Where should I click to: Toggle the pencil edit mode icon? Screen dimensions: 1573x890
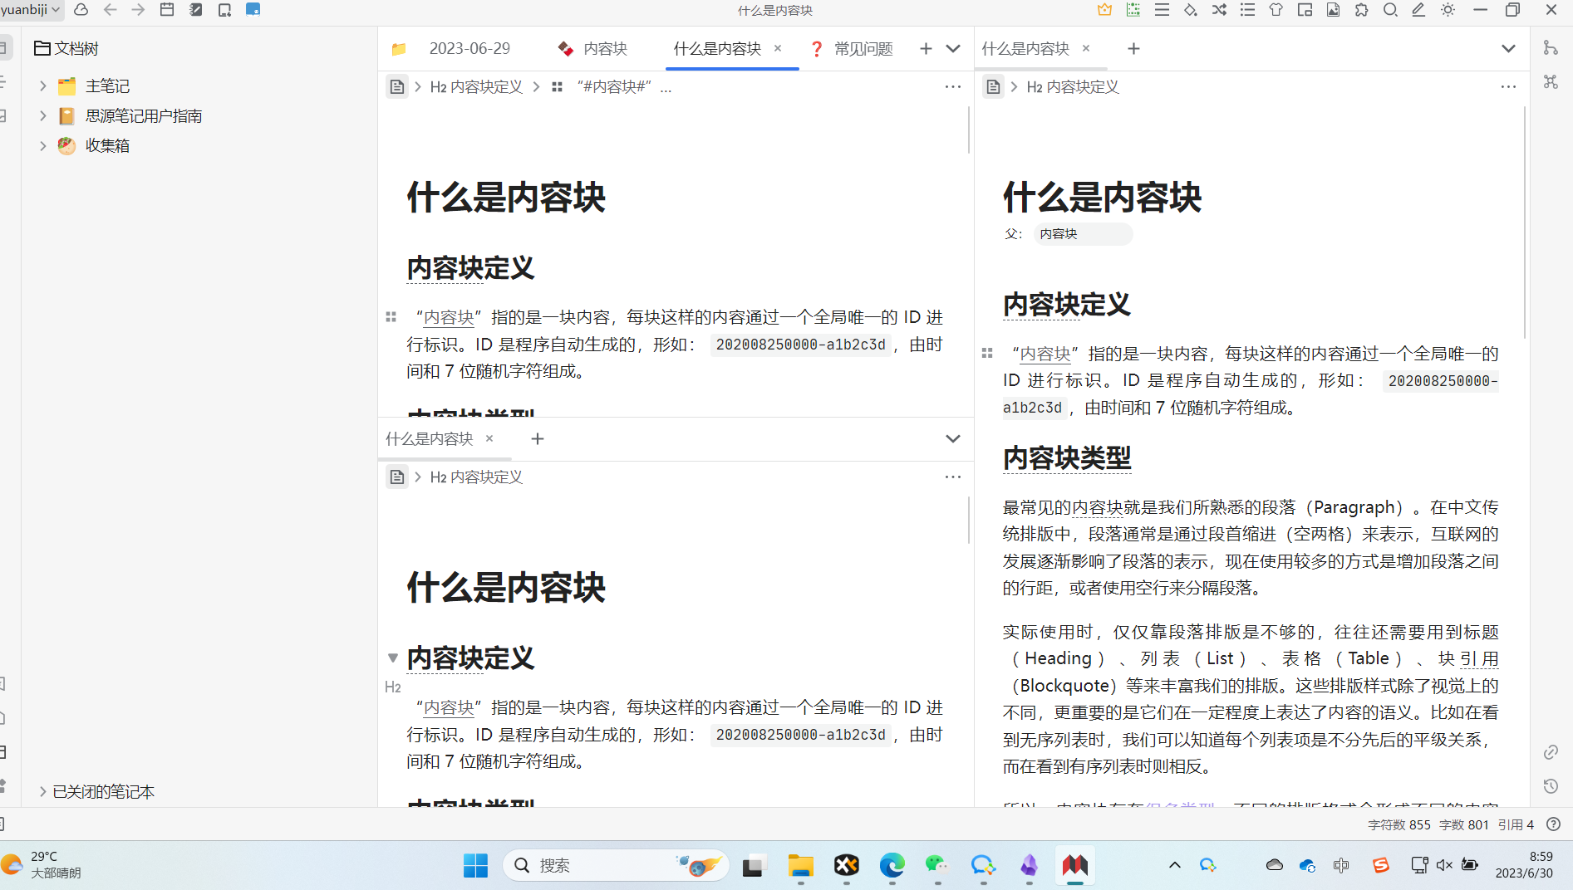point(1418,10)
